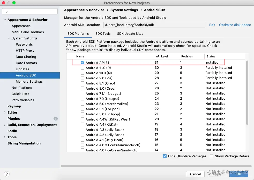The height and width of the screenshot is (180, 254).
Task: Click the Cancel button
Action: (x=195, y=174)
